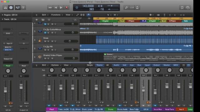Open the LCD display gear menu
This screenshot has height=112, width=200.
(x=77, y=7)
